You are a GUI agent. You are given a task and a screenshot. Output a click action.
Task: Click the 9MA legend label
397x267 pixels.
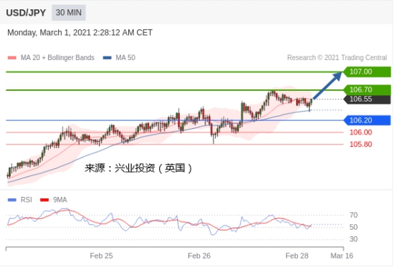click(60, 200)
